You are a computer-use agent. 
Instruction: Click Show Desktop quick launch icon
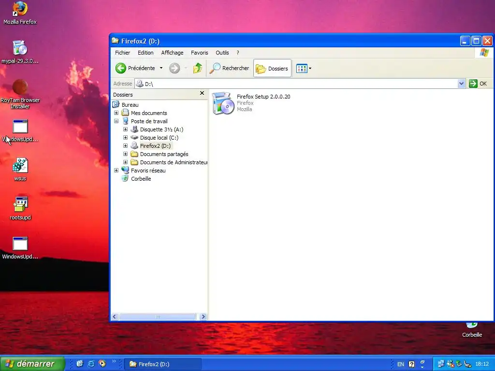coord(80,364)
